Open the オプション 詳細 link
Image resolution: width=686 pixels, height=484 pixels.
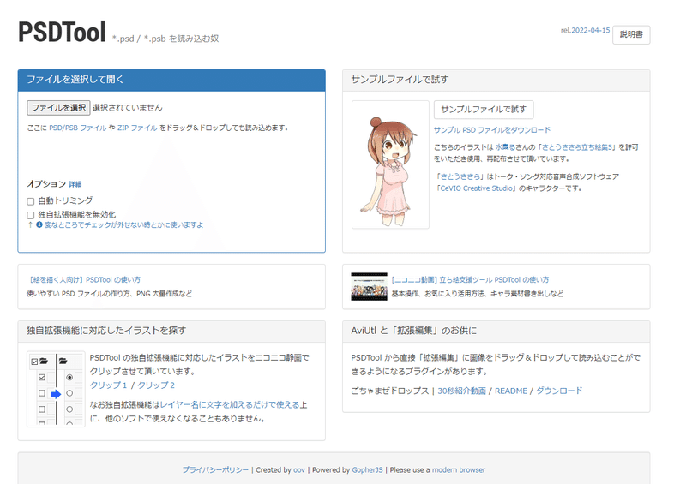click(x=75, y=184)
